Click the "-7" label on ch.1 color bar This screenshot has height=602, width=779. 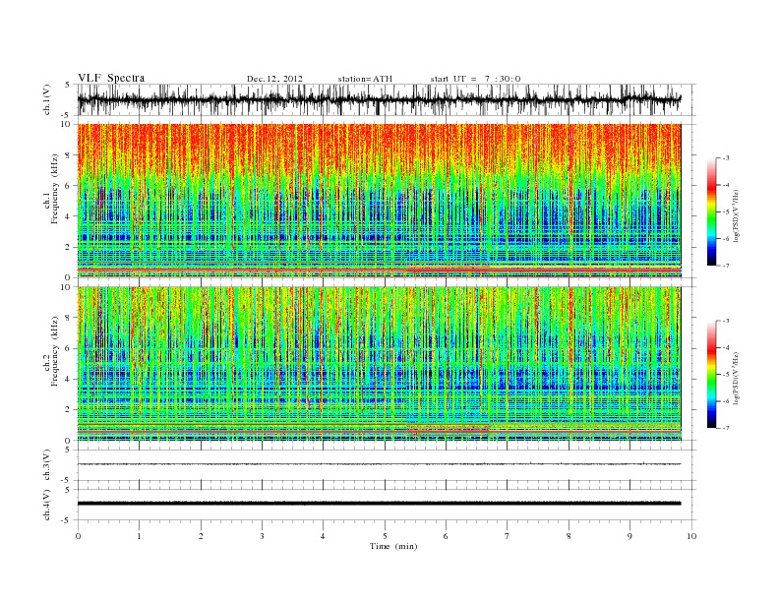(x=725, y=267)
